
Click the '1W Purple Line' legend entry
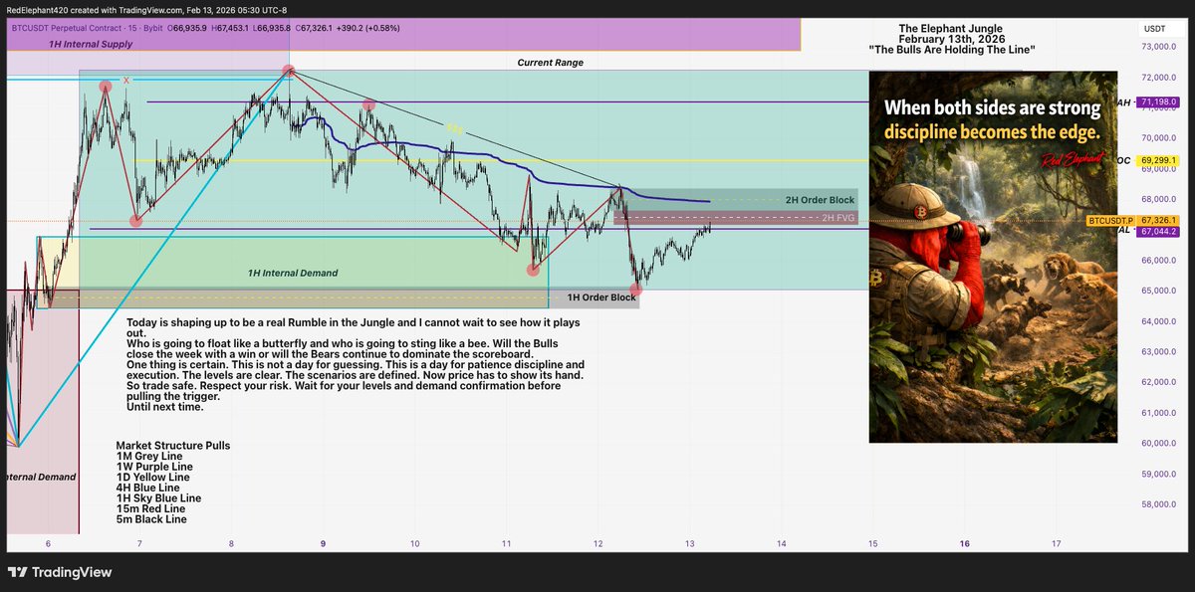(x=154, y=467)
